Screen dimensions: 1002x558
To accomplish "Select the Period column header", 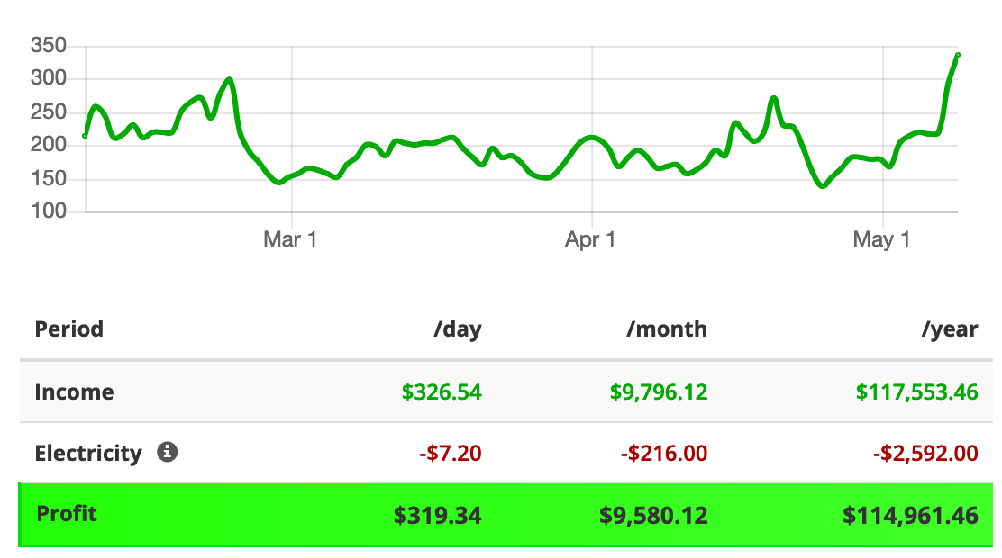I will 69,328.
